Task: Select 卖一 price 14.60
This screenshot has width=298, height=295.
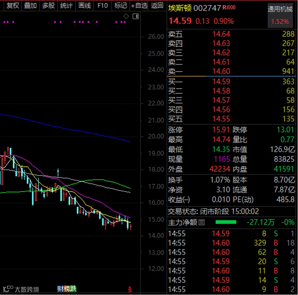Action: coord(221,71)
